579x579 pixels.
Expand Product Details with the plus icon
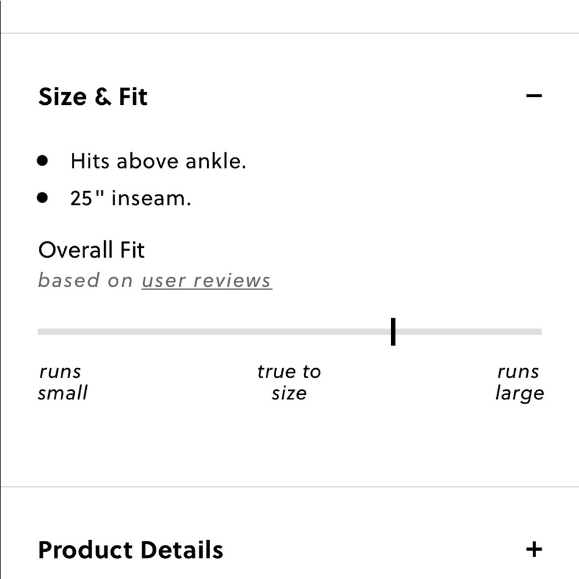pyautogui.click(x=534, y=549)
